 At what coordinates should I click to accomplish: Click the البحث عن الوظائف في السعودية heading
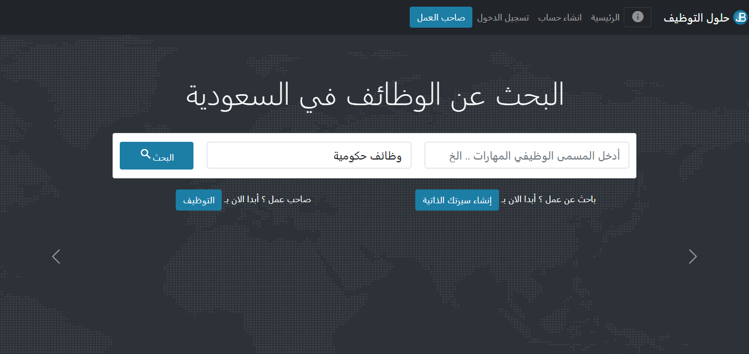tap(375, 95)
